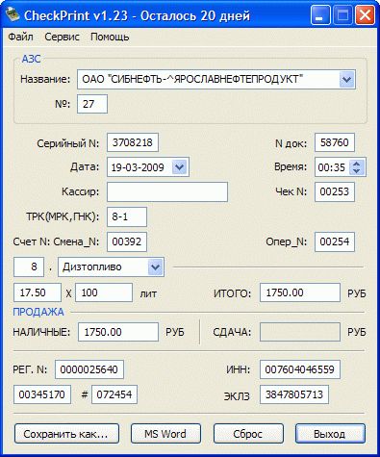Expand the Дизтопливо fuel type dropdown
Screen dimensions: 380x457
tap(156, 267)
